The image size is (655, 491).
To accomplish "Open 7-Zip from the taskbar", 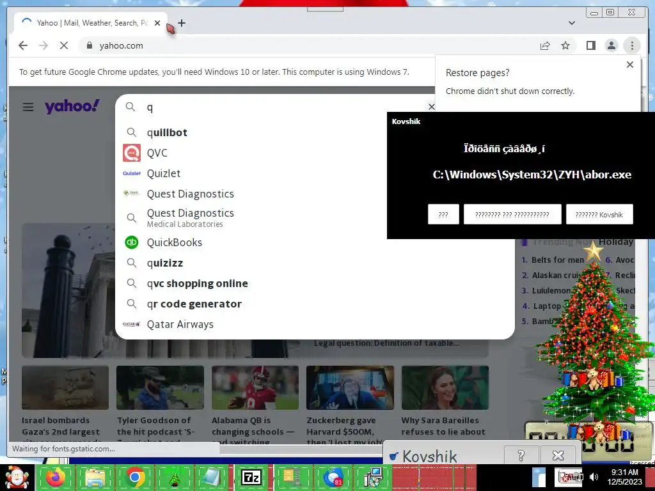I will tap(251, 478).
